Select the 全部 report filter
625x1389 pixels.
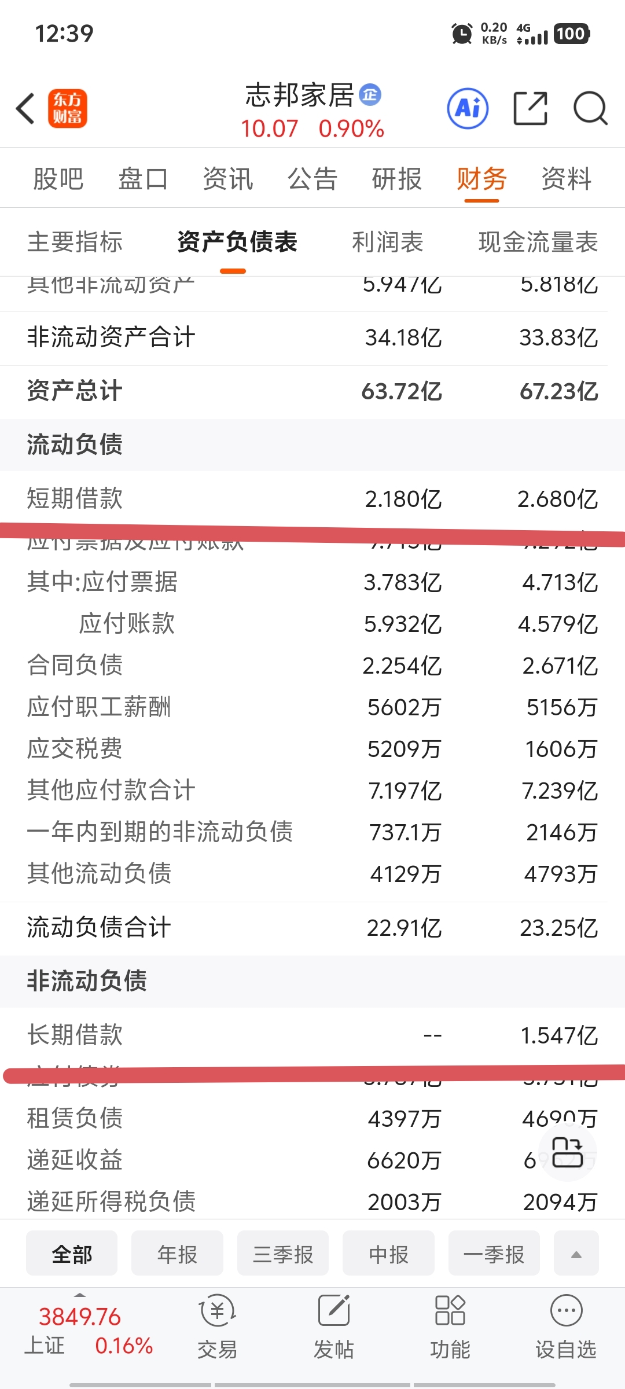tap(72, 1254)
